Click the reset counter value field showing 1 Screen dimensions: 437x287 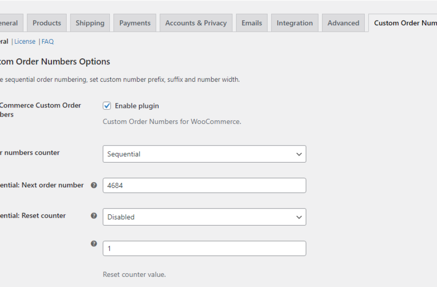[x=204, y=248]
